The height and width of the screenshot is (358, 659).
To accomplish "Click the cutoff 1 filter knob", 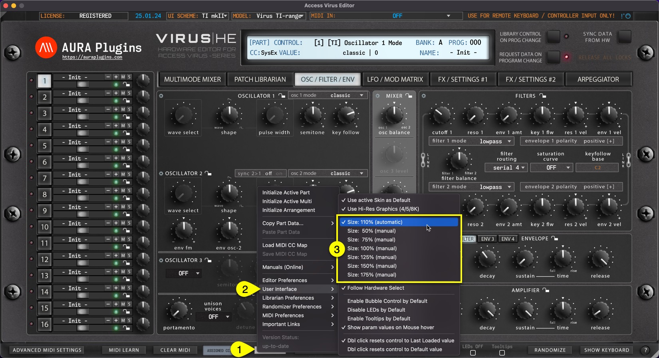I will point(442,115).
